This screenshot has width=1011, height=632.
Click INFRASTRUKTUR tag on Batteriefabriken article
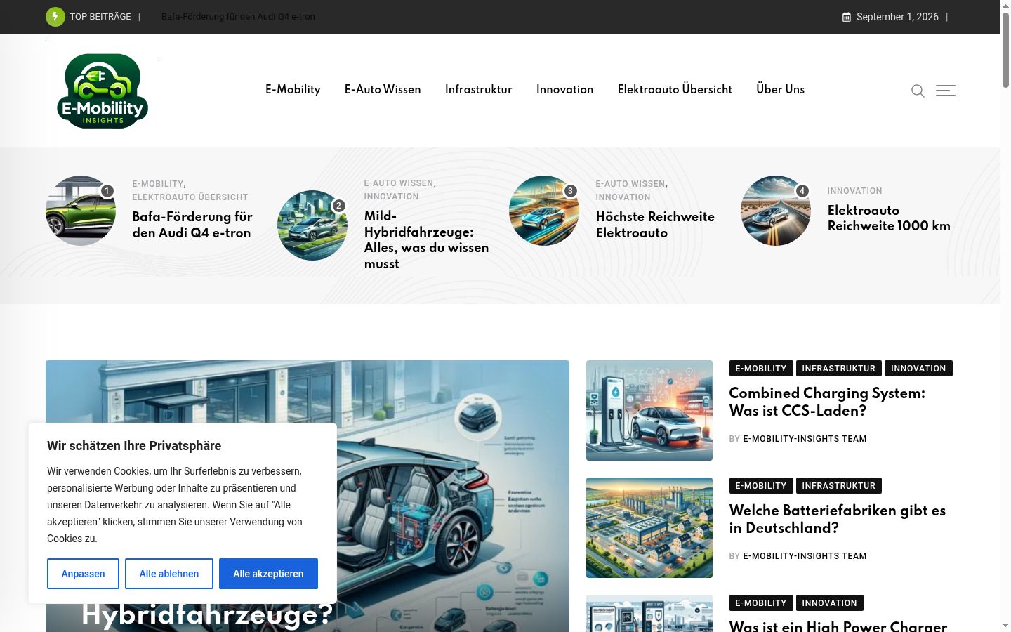pos(839,486)
